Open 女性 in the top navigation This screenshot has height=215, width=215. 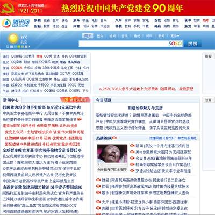click(x=157, y=20)
